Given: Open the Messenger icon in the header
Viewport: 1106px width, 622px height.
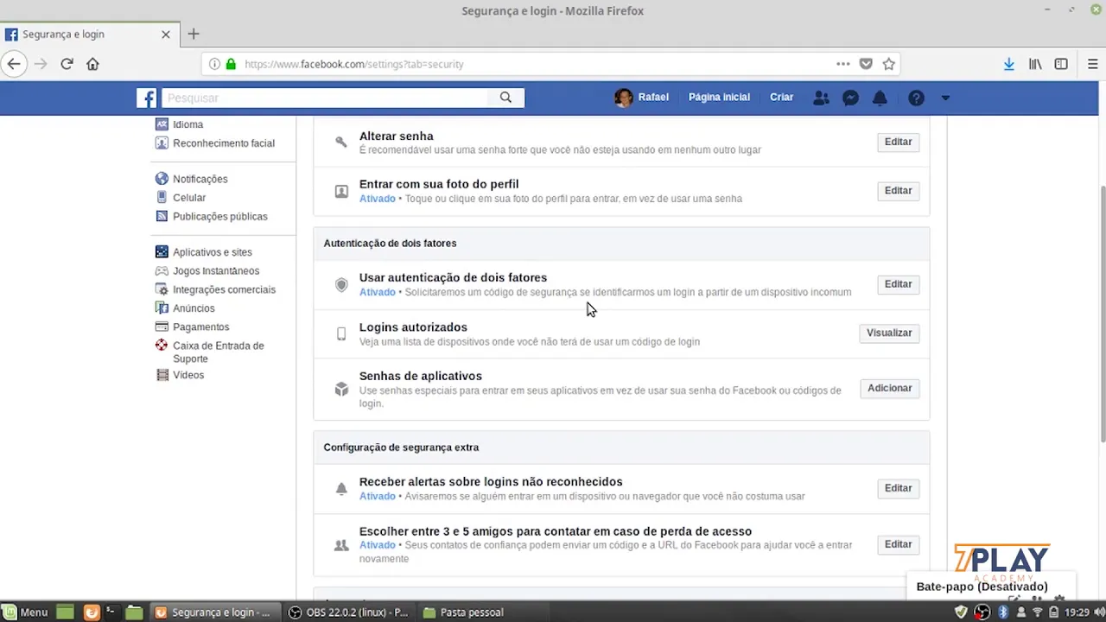Looking at the screenshot, I should (850, 98).
